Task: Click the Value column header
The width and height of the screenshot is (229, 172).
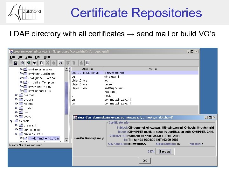Action: (151, 69)
